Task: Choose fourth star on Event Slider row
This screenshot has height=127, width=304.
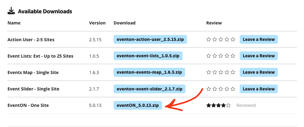Action: [x=227, y=89]
